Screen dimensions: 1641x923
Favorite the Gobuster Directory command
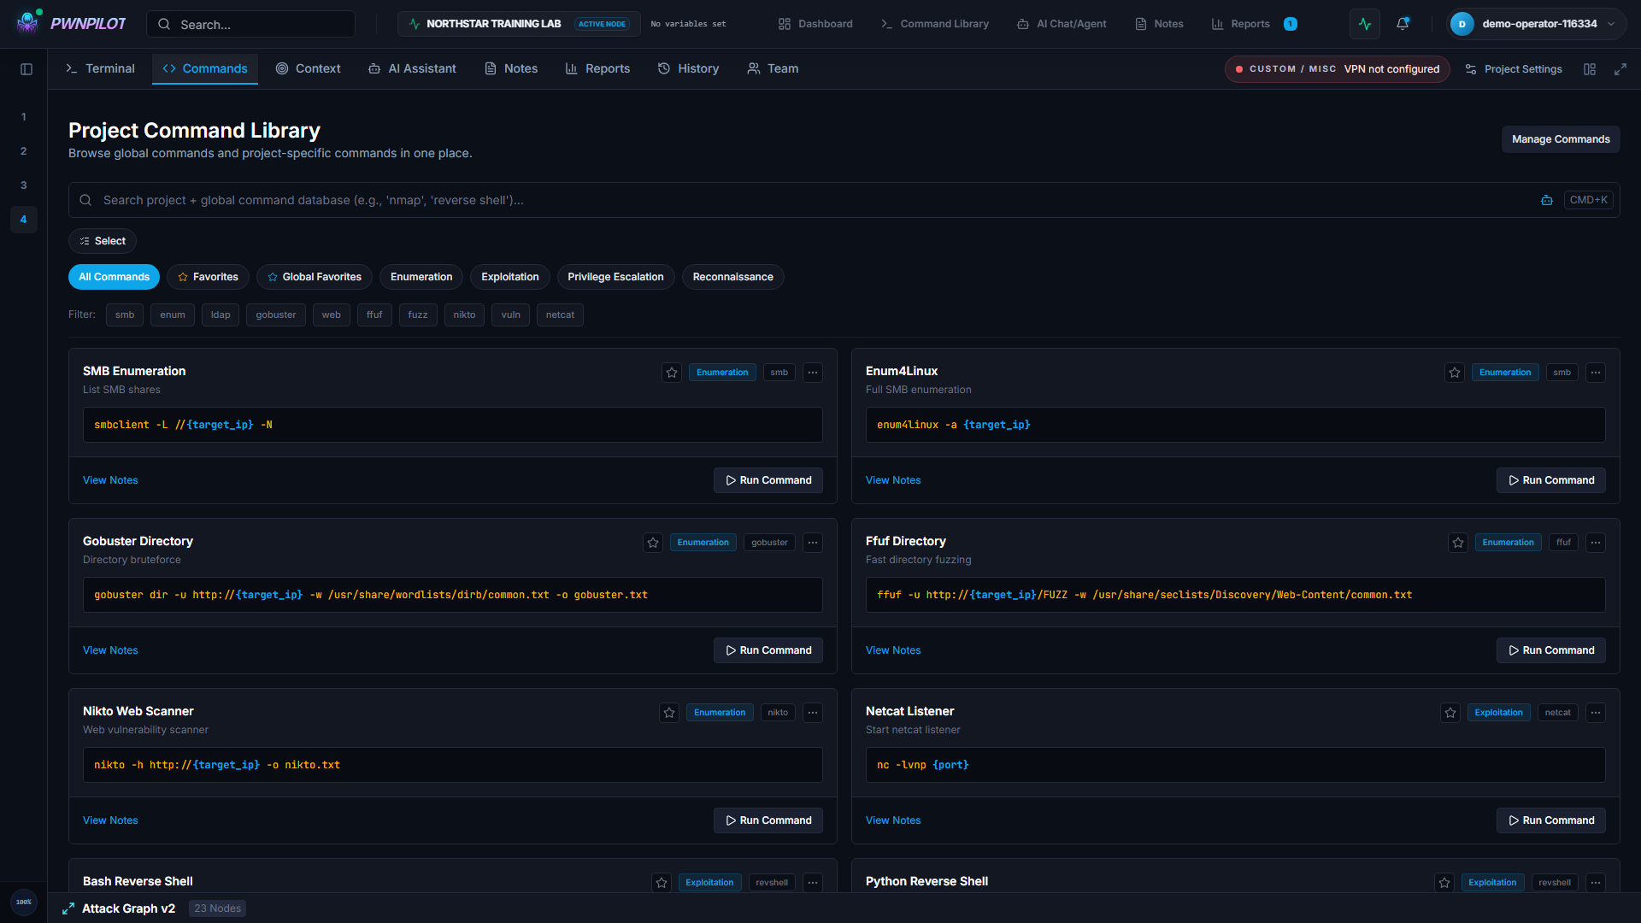[x=653, y=543]
